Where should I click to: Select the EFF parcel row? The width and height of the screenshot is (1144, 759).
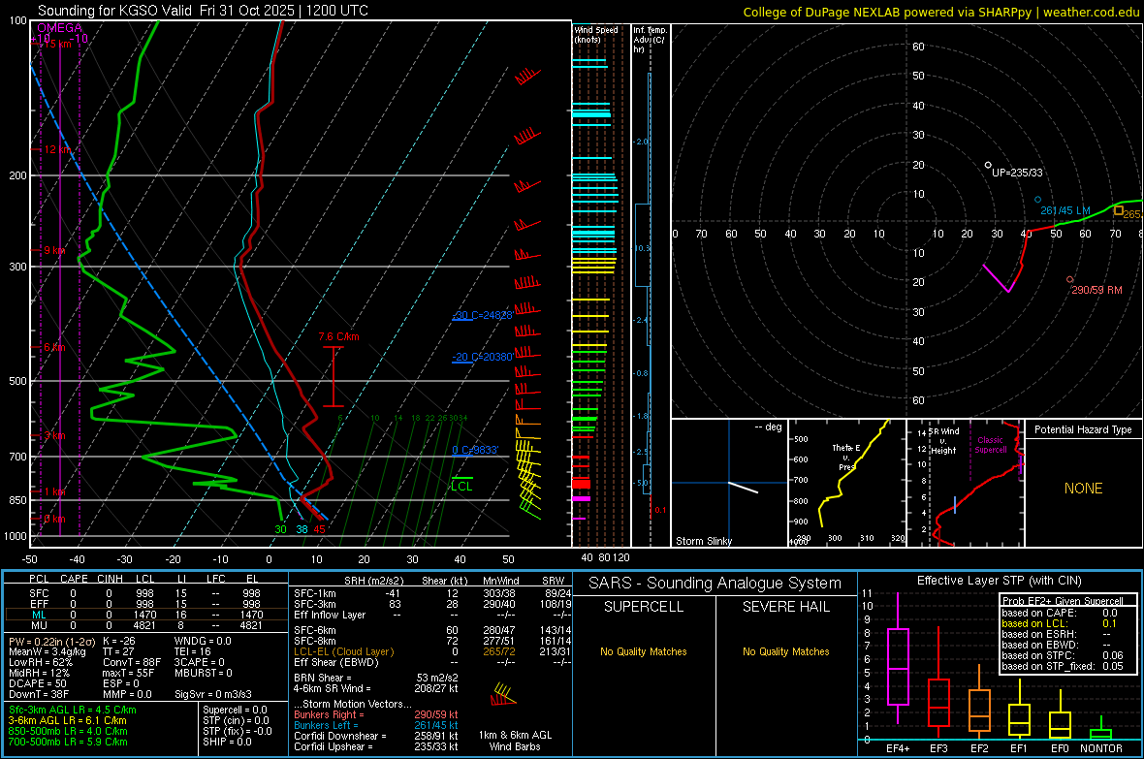point(146,604)
